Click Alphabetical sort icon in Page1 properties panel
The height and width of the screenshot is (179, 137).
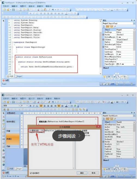pos(108,27)
